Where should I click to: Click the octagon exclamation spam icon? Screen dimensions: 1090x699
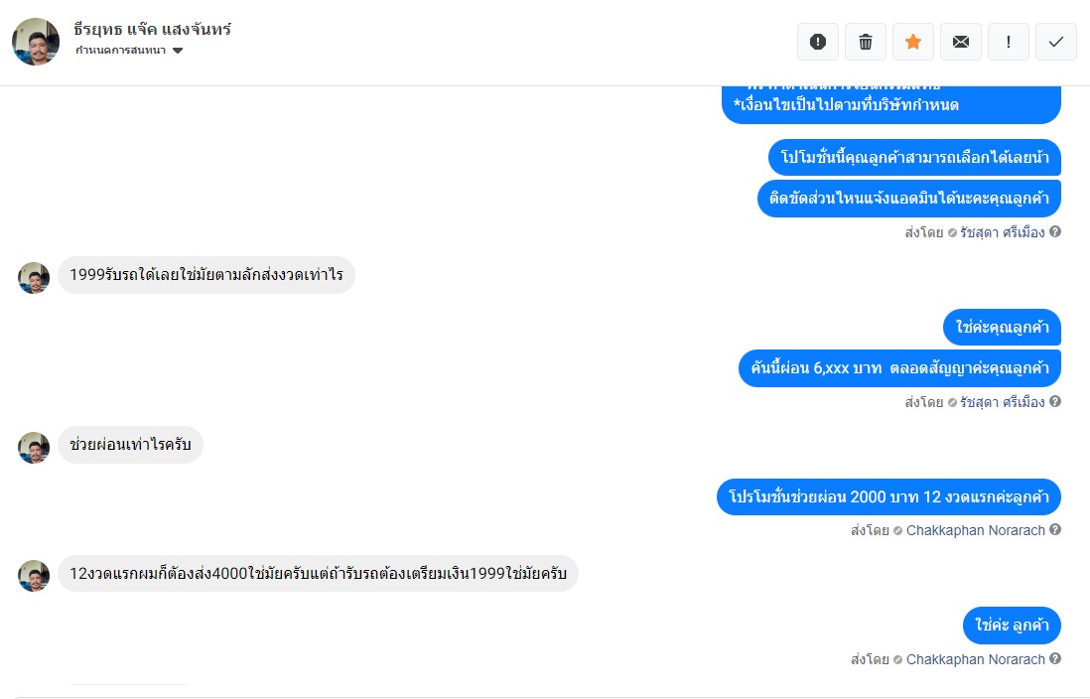point(818,42)
